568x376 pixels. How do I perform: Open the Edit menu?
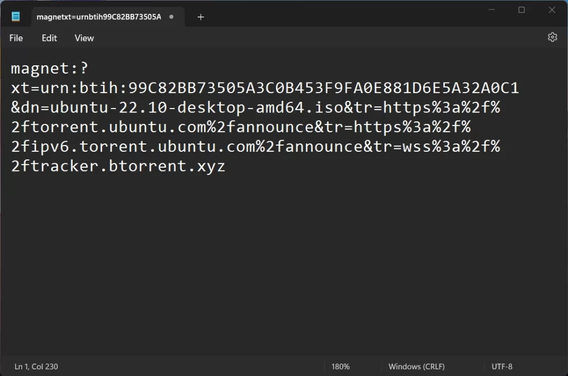(x=49, y=38)
